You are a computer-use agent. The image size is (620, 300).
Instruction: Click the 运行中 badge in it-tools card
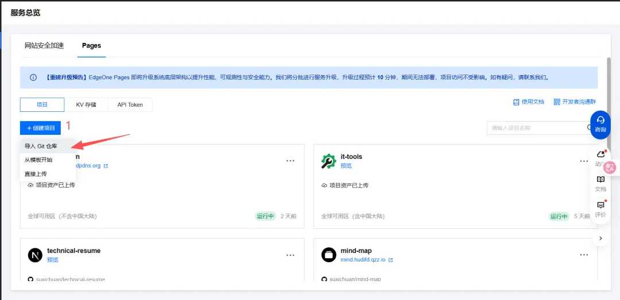pos(559,216)
